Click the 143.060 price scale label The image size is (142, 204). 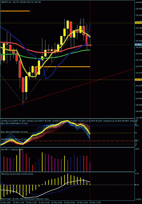tap(139, 35)
